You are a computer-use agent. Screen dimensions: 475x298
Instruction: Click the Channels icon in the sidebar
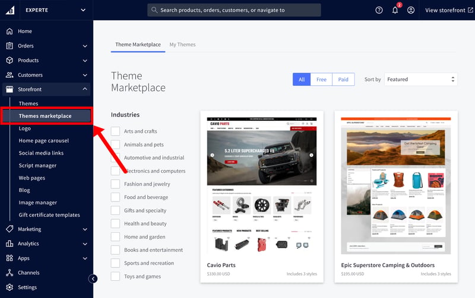[9, 273]
